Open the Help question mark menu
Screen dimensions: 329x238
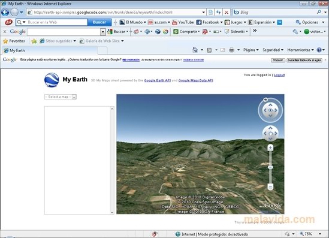(x=321, y=50)
